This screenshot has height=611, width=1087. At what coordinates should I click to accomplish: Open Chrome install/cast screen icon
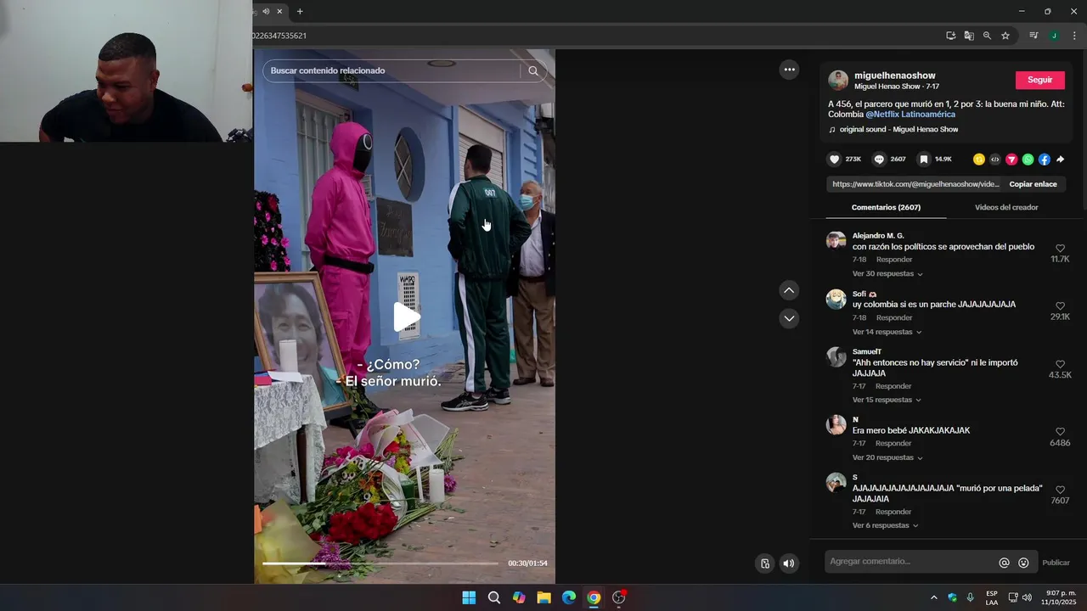click(950, 36)
